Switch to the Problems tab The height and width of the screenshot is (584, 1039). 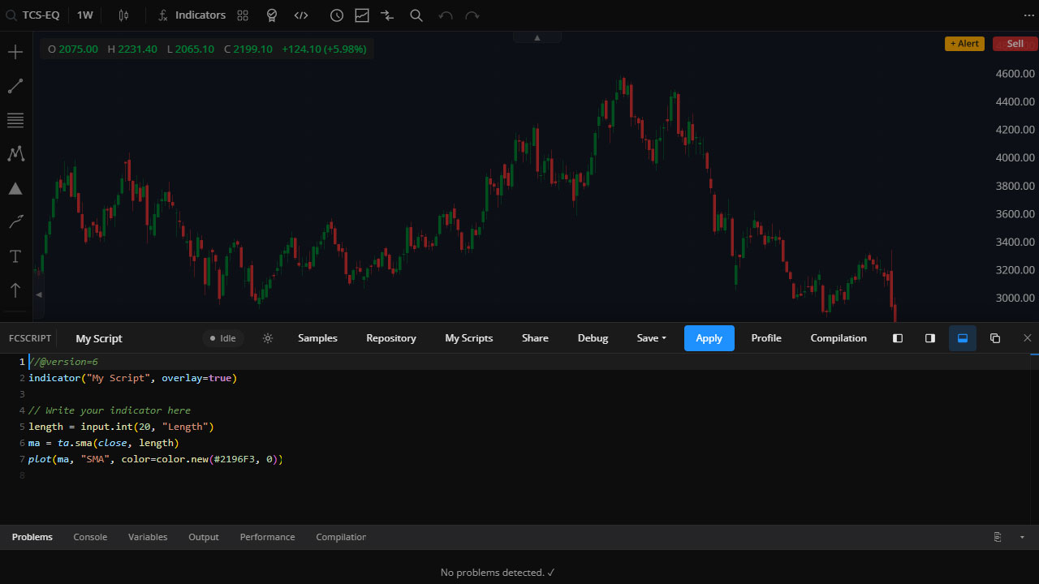click(x=32, y=537)
